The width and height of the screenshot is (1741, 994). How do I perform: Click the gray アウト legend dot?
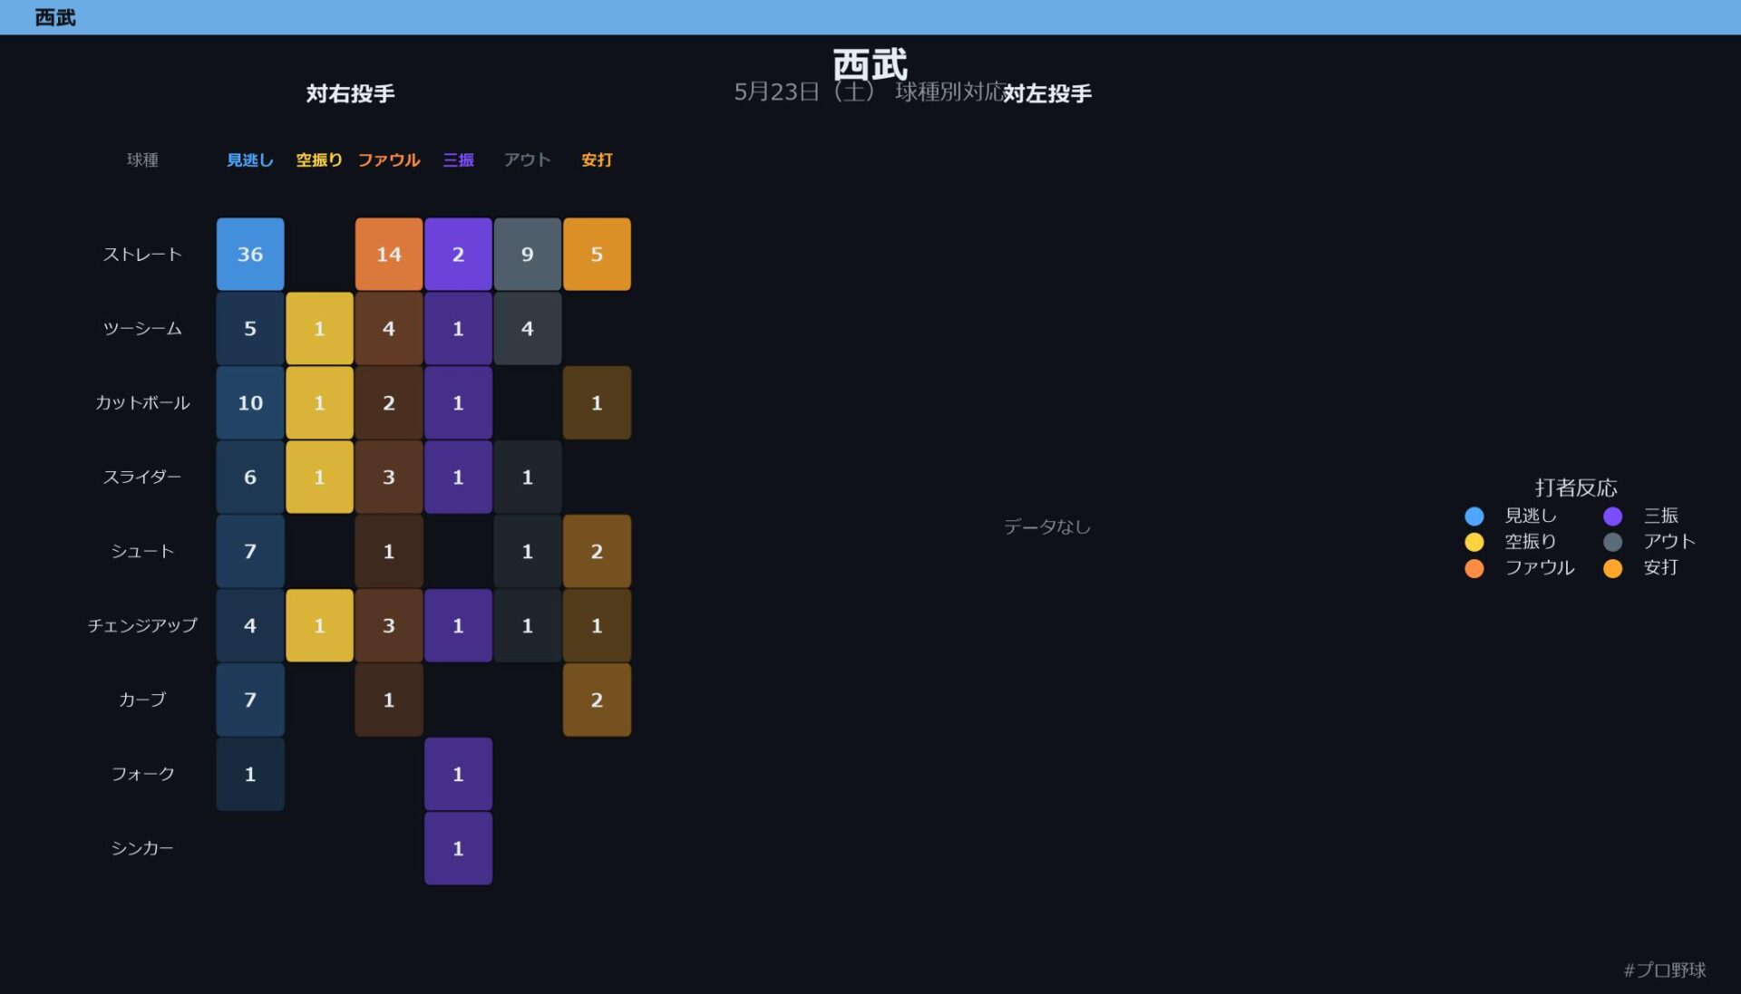point(1612,542)
